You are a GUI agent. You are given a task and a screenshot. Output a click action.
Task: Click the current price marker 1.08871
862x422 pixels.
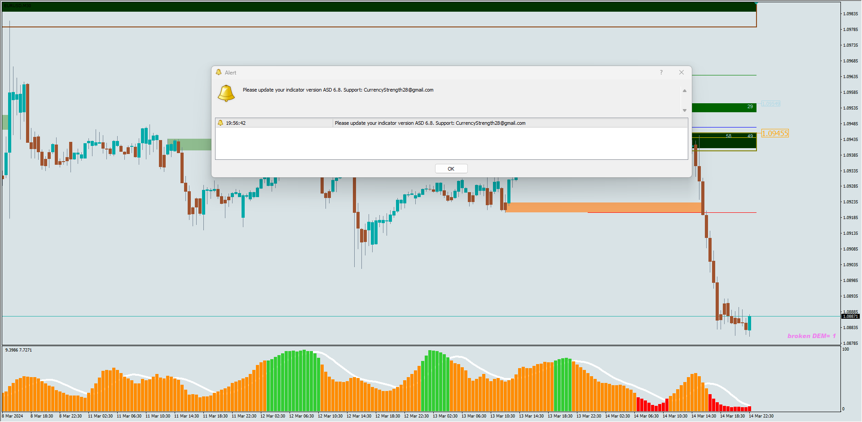tap(850, 316)
